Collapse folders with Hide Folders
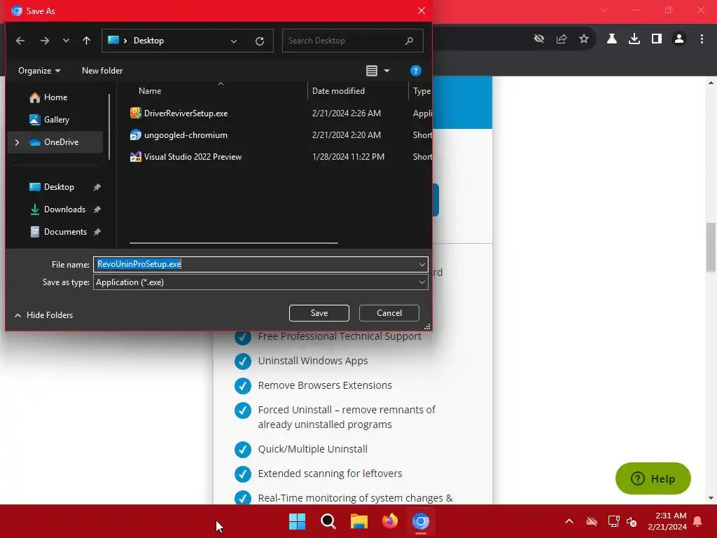Viewport: 717px width, 538px height. 44,315
